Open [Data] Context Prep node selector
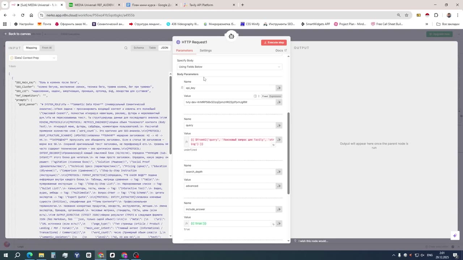 point(33,58)
